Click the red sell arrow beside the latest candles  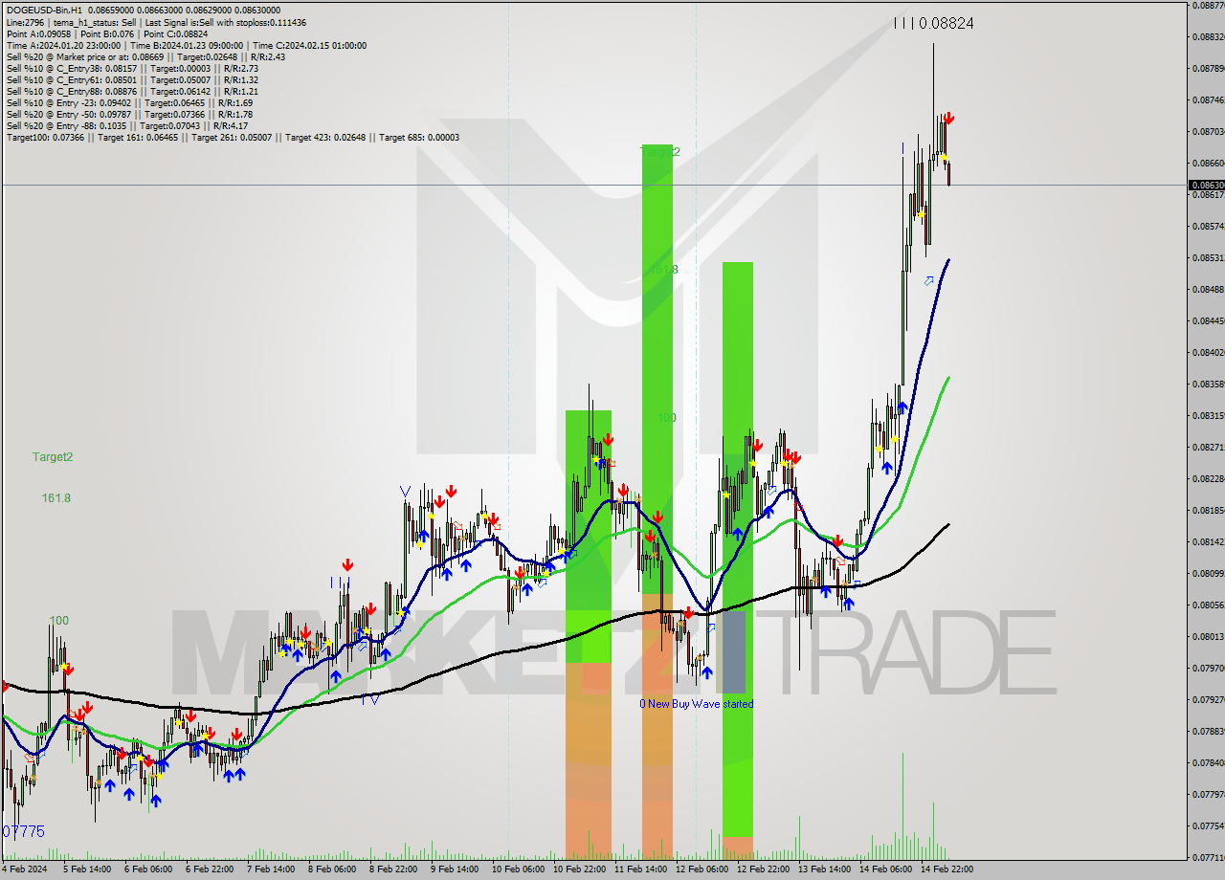coord(948,118)
